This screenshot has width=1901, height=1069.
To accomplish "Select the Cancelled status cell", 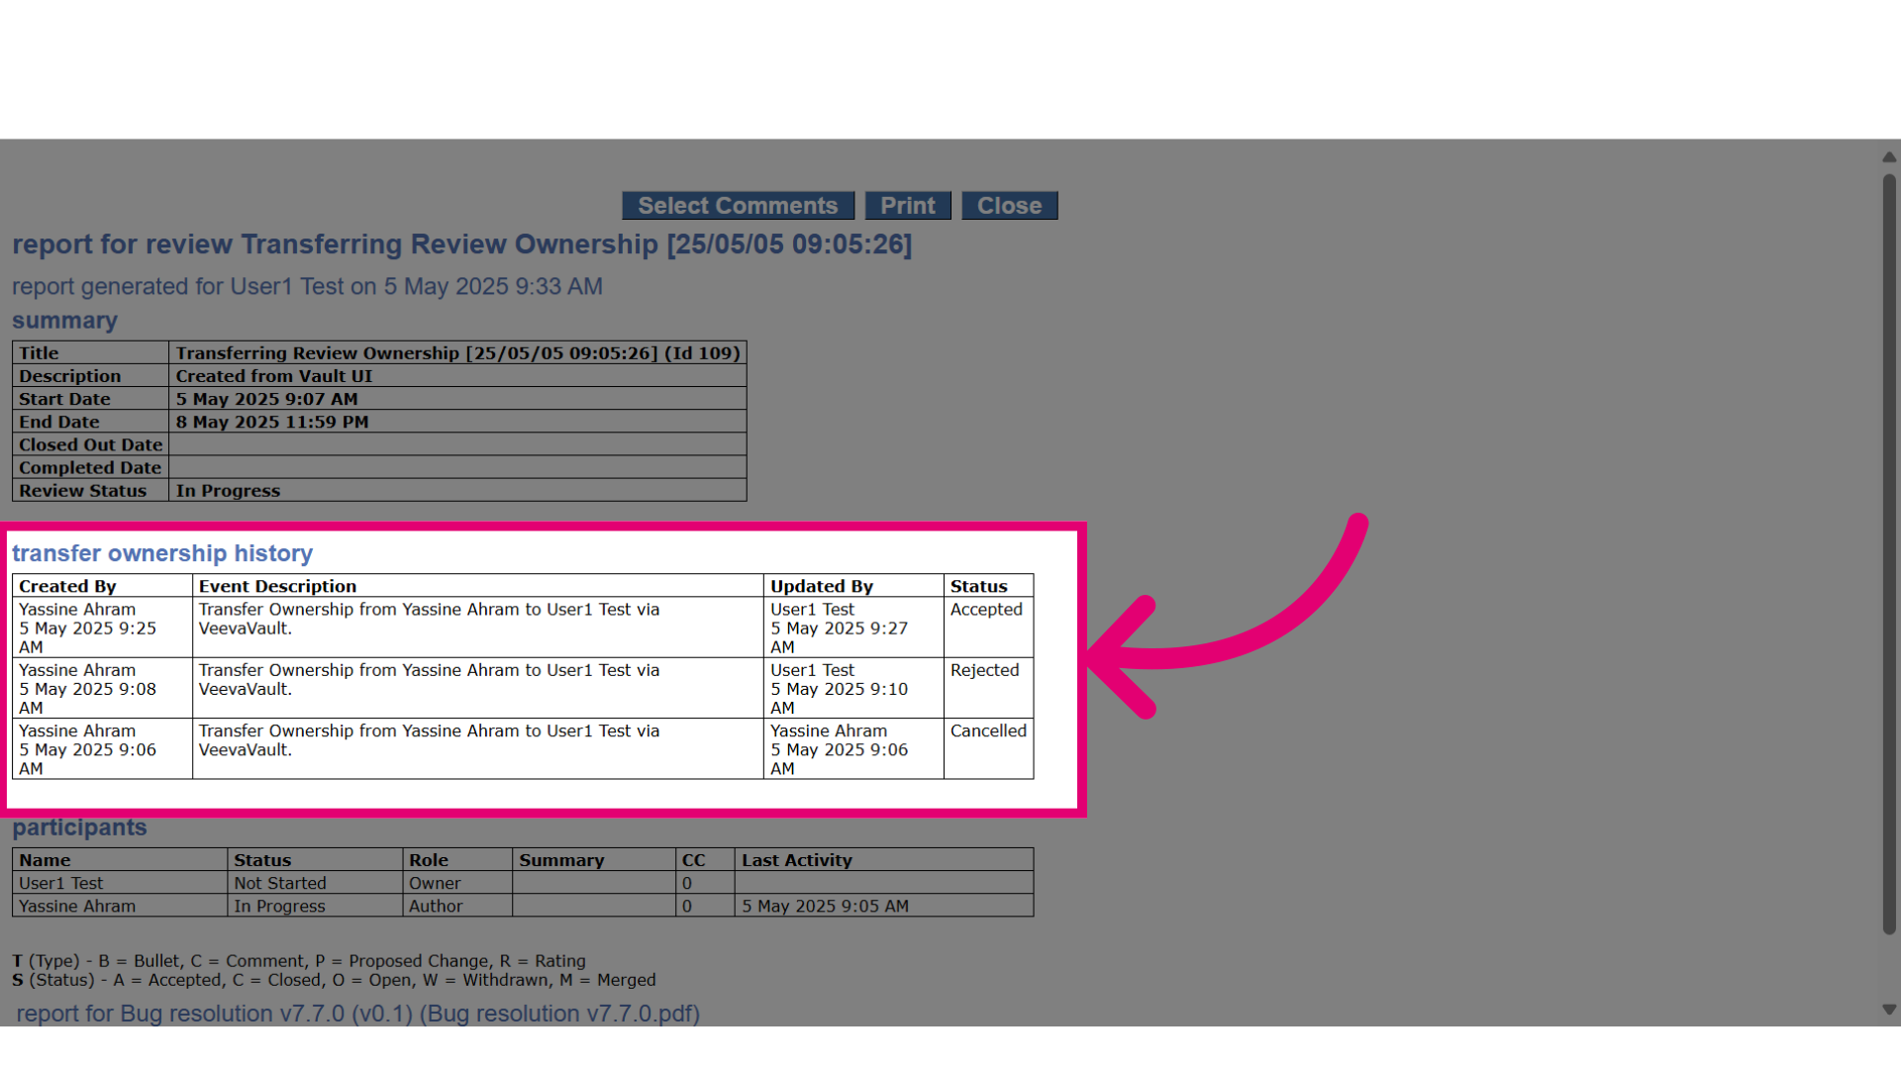I will pyautogui.click(x=988, y=748).
